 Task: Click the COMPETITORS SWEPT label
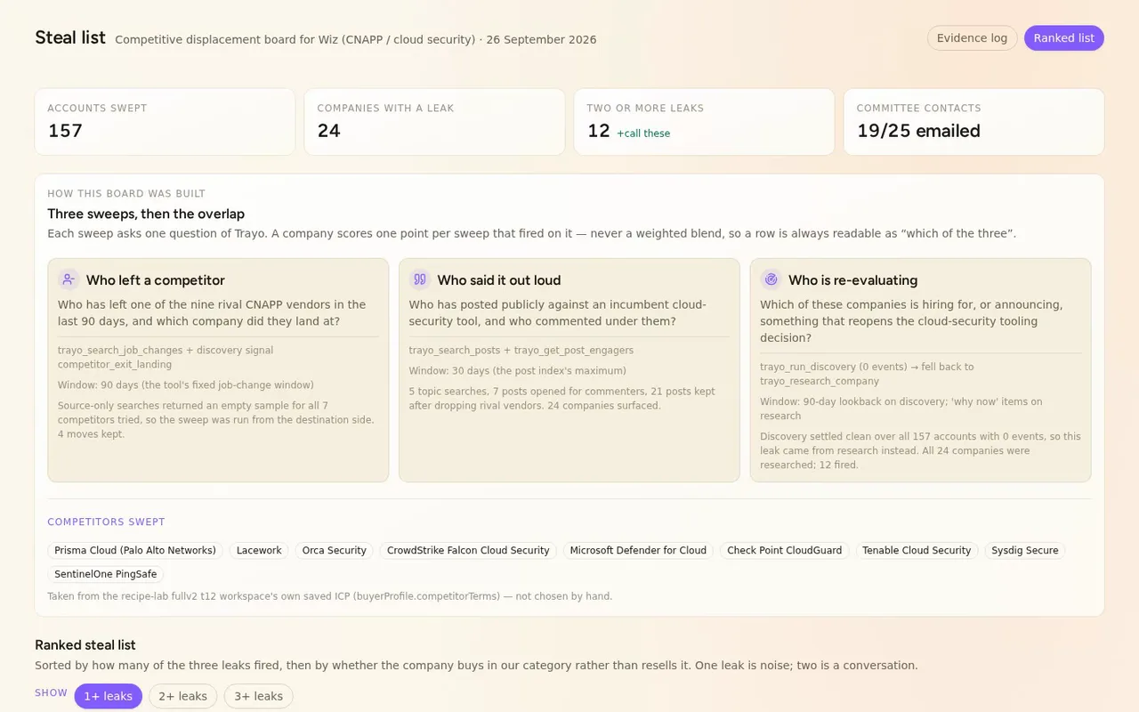[106, 522]
